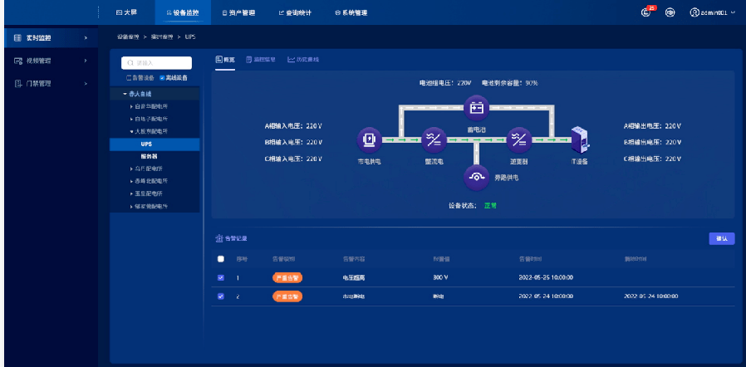Expand the 赤峰北配电所 tree arrow
746x367 pixels.
coord(132,181)
